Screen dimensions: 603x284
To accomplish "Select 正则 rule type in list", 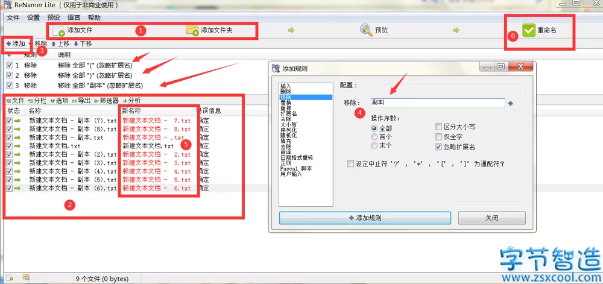I will (x=306, y=163).
